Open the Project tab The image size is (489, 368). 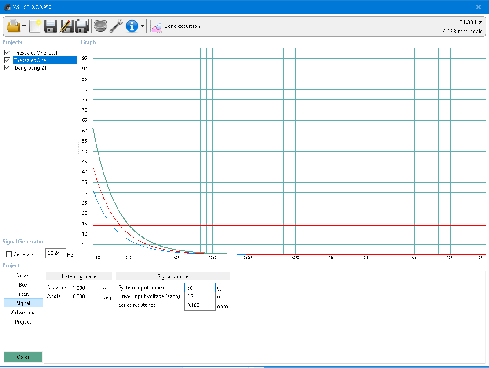click(x=23, y=321)
